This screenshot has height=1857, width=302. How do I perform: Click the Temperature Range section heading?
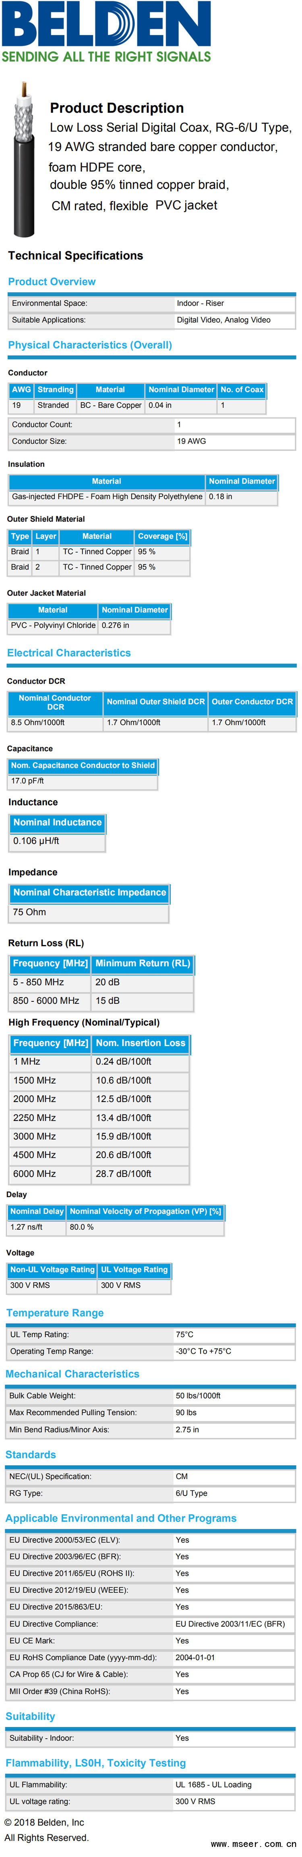[55, 1313]
